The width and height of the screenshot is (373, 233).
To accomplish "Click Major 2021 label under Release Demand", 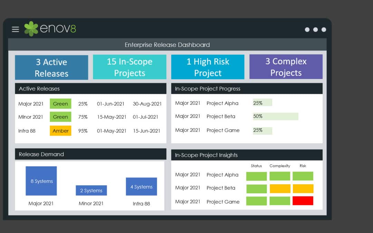I will (x=41, y=204).
